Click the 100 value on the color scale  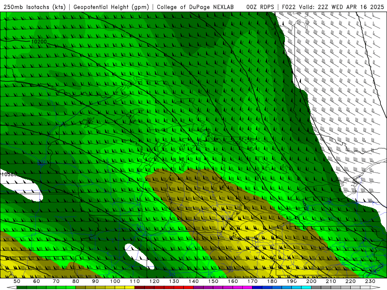pos(115,281)
